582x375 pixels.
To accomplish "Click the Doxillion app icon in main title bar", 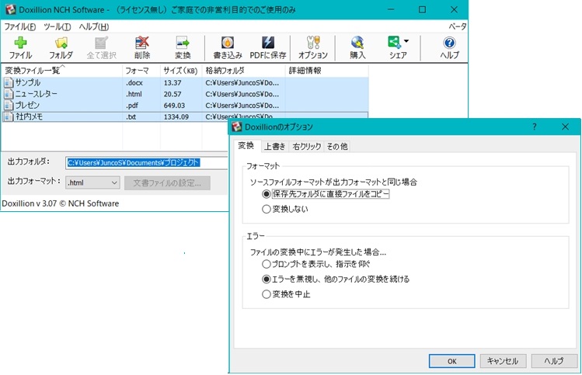I will 10,9.
